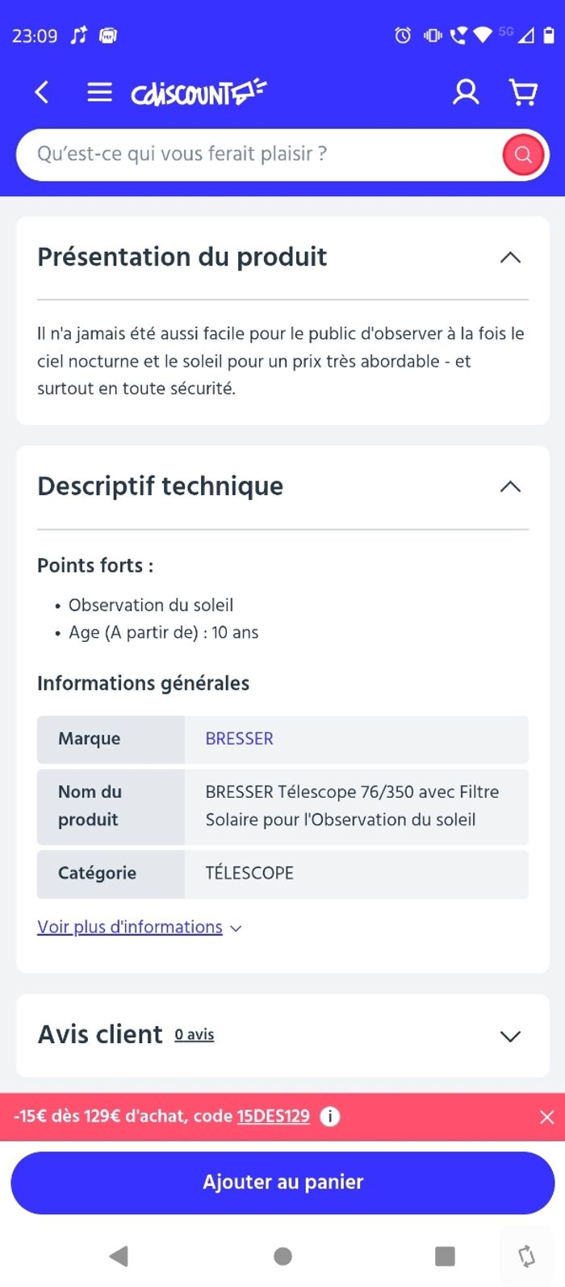This screenshot has height=1287, width=565.
Task: Tap the Android recent apps square
Action: (445, 1256)
